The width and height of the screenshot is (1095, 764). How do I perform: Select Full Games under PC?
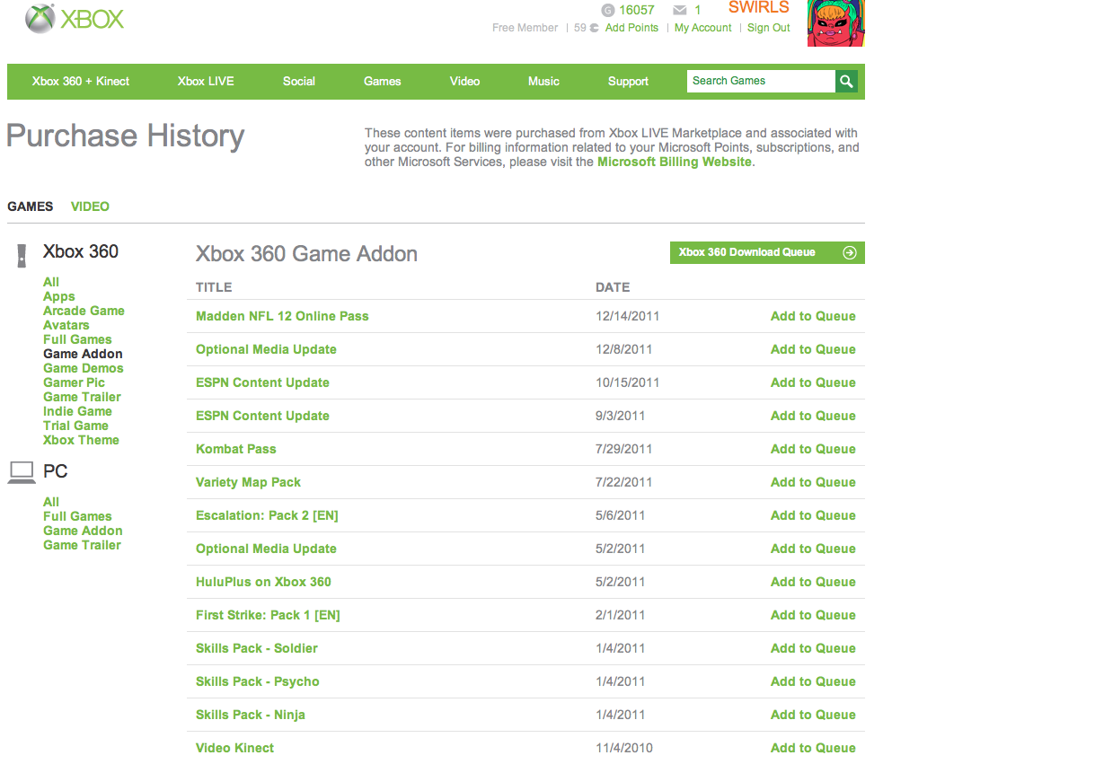pyautogui.click(x=77, y=516)
